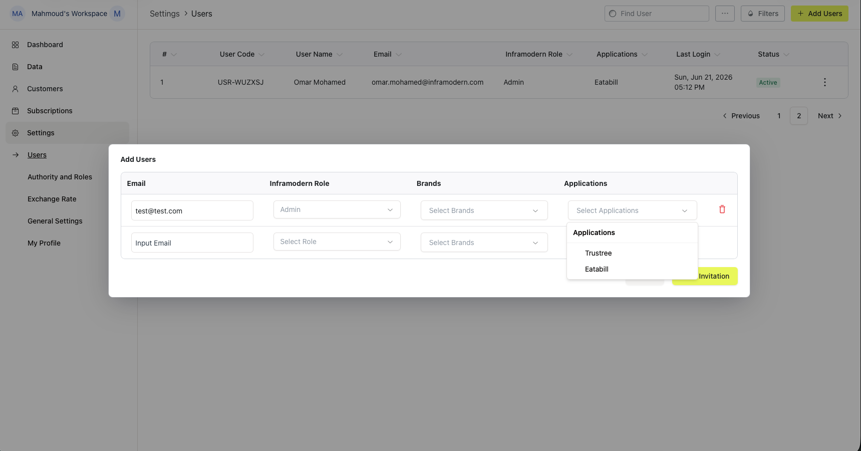Open Customers page
Screen dimensions: 861x451
pyautogui.click(x=45, y=89)
